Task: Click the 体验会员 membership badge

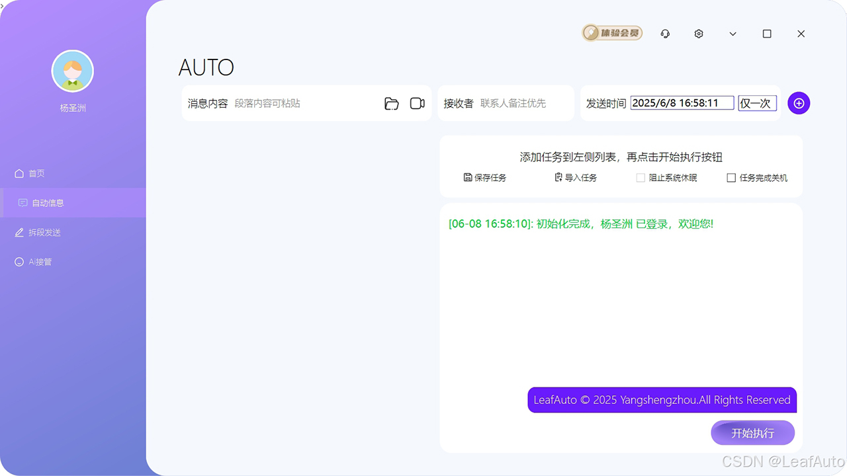Action: click(x=611, y=32)
